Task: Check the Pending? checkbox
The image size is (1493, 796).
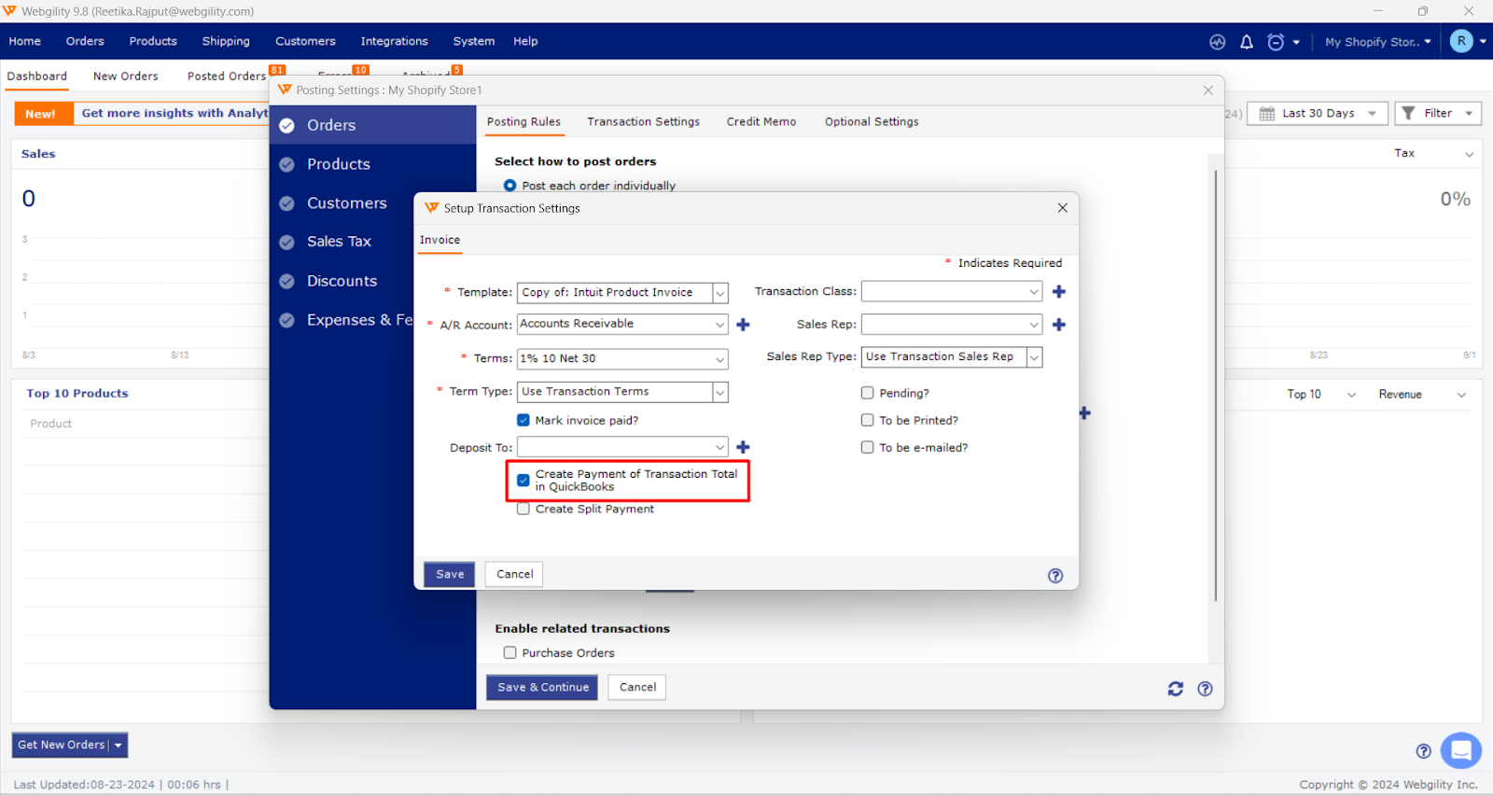Action: [x=867, y=394]
